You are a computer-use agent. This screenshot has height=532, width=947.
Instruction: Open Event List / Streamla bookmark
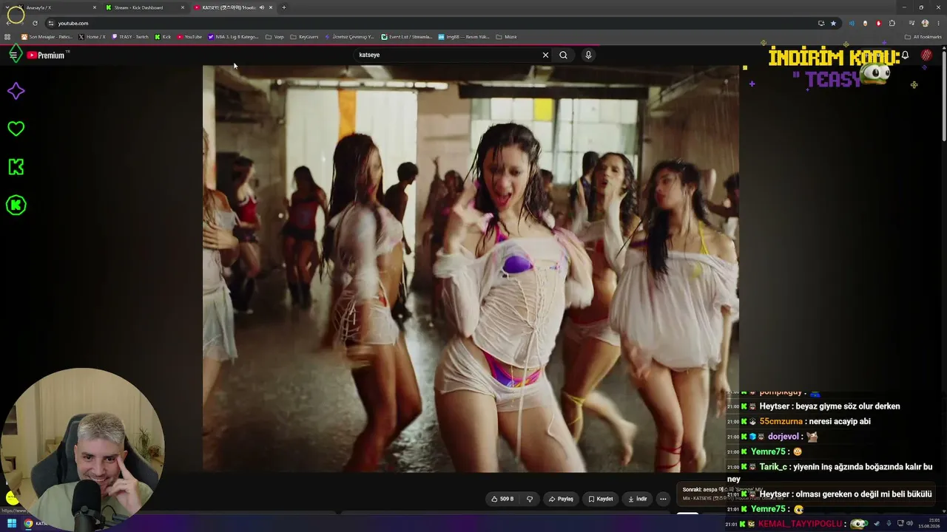tap(407, 37)
